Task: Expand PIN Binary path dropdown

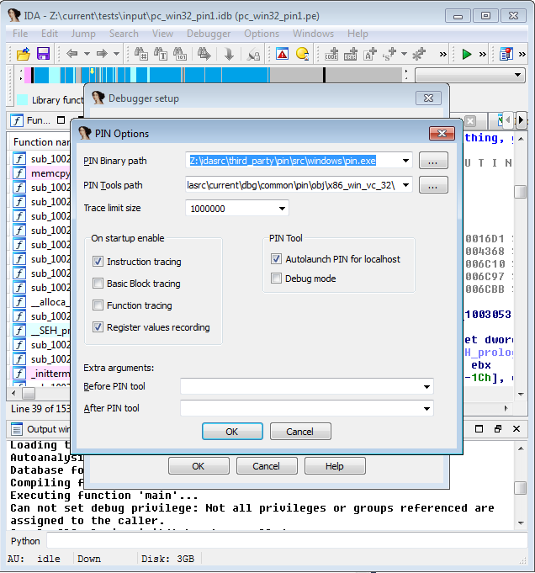Action: click(405, 161)
